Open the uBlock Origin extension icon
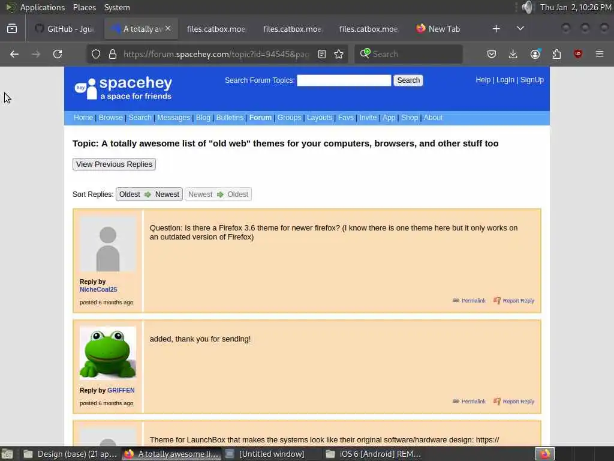 578,54
